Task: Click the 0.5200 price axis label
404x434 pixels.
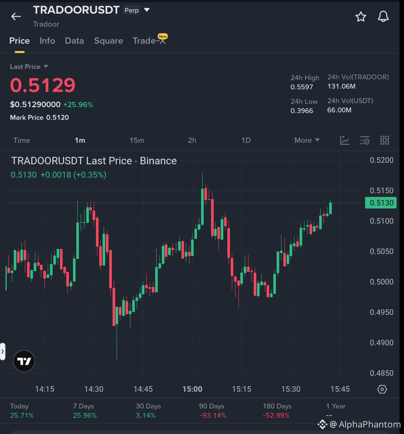Action: coord(382,160)
